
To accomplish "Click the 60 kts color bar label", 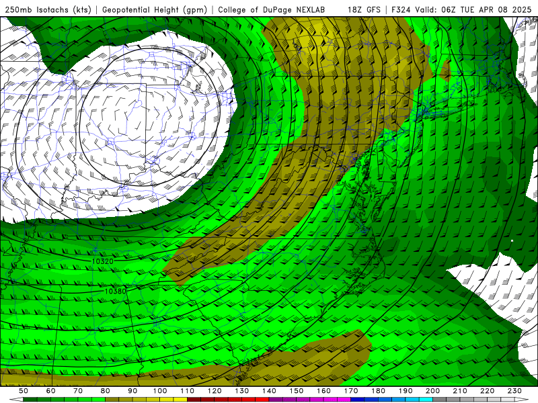I will pos(51,391).
